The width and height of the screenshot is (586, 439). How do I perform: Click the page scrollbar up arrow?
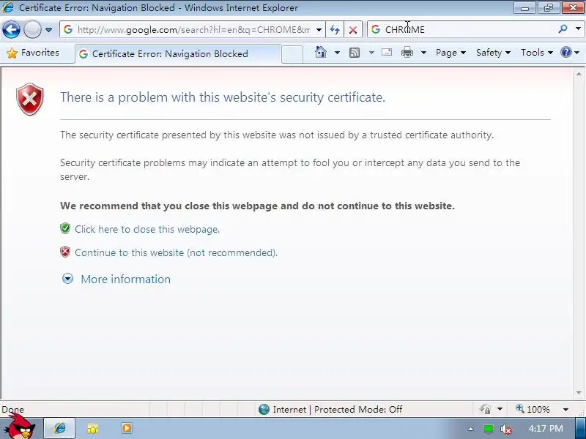pyautogui.click(x=579, y=75)
